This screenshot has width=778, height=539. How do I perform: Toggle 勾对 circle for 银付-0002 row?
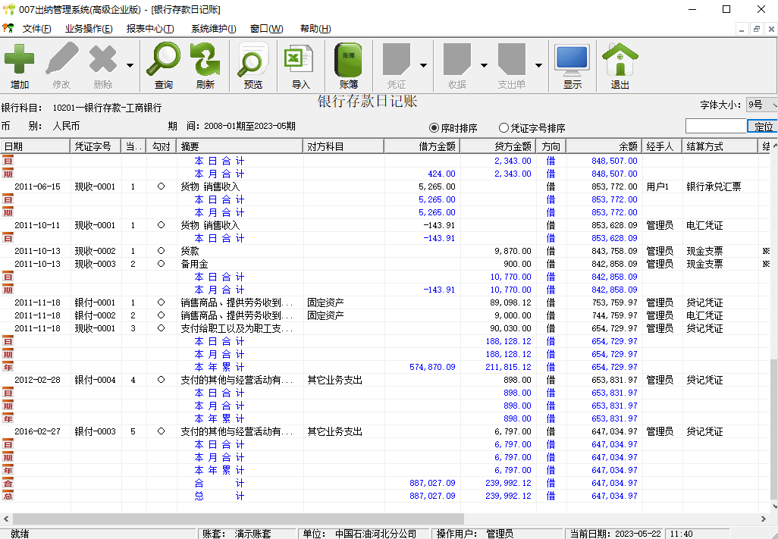coord(161,315)
